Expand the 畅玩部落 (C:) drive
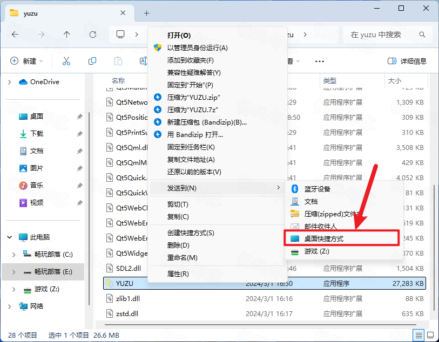 pos(13,255)
